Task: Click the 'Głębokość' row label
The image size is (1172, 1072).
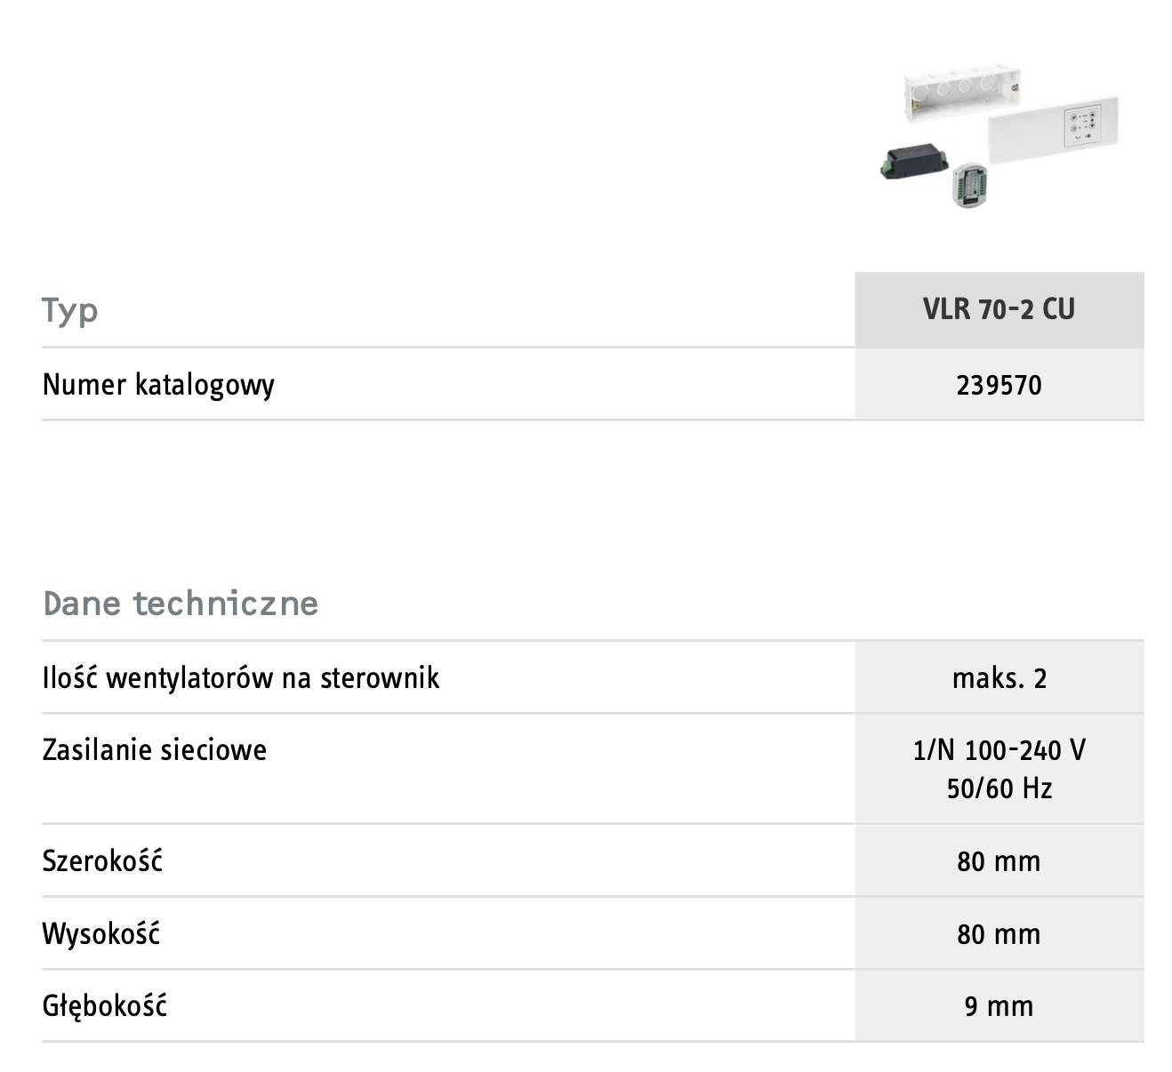Action: [x=105, y=1006]
